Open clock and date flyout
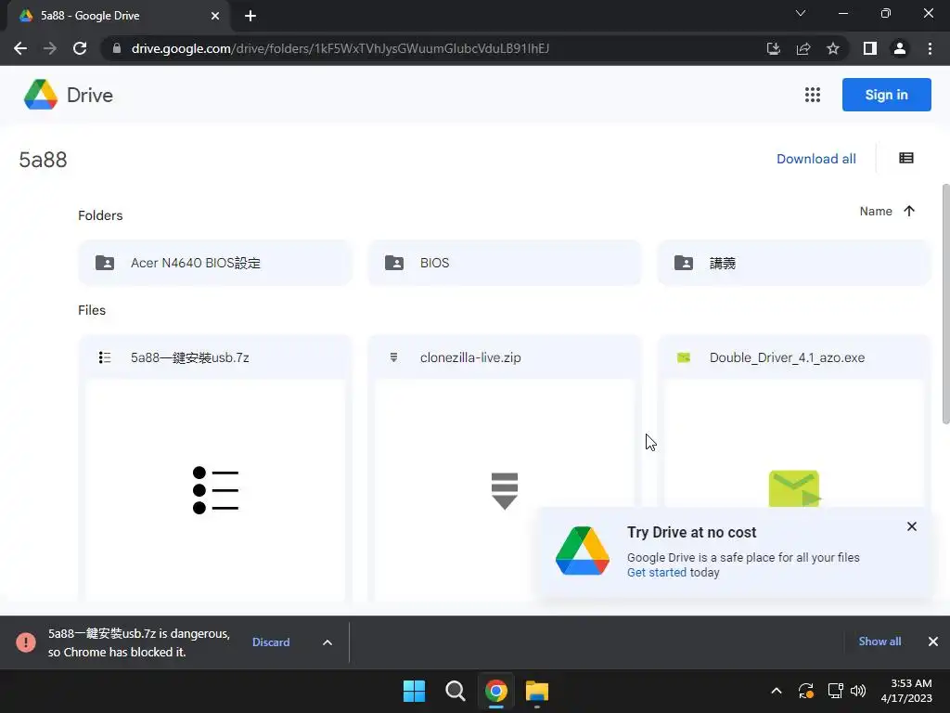 point(905,691)
